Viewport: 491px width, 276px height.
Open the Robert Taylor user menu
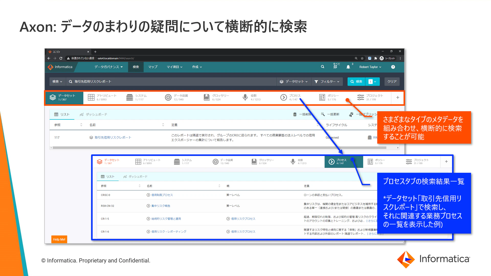click(370, 67)
